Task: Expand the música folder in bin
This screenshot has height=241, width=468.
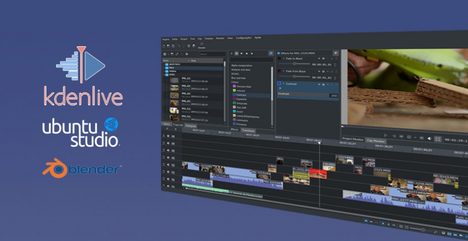Action: coord(164,71)
